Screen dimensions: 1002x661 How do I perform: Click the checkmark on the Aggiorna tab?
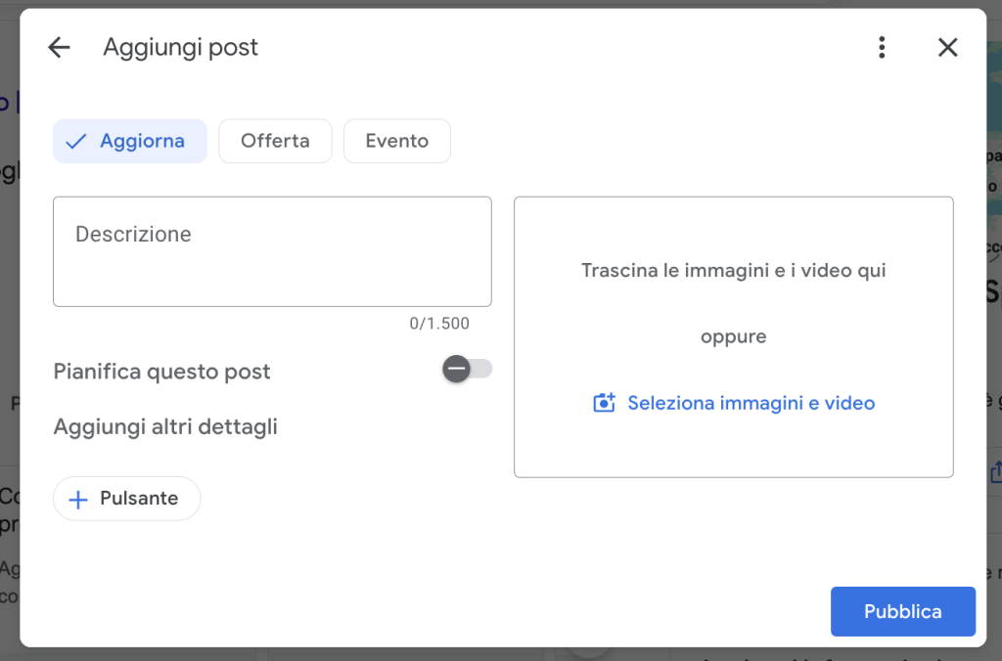pos(75,141)
